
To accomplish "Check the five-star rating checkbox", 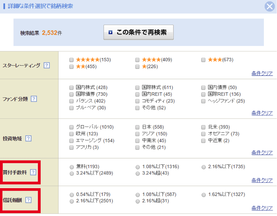I will click(x=72, y=60).
